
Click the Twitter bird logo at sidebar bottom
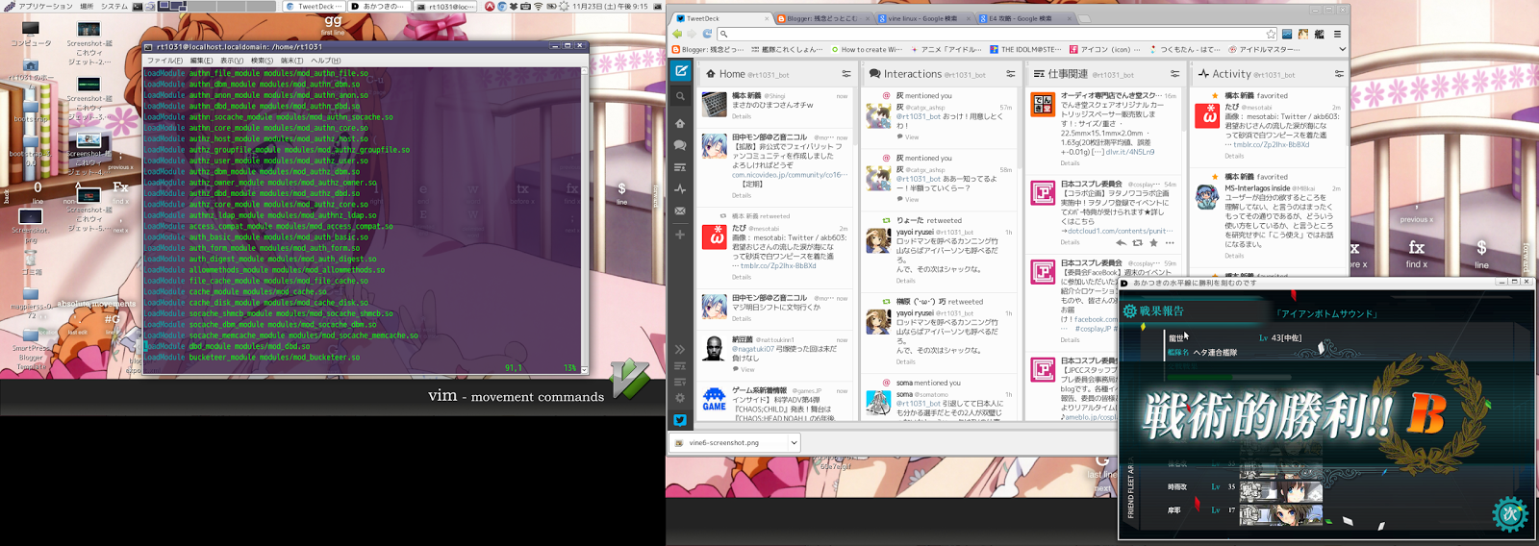pyautogui.click(x=680, y=420)
